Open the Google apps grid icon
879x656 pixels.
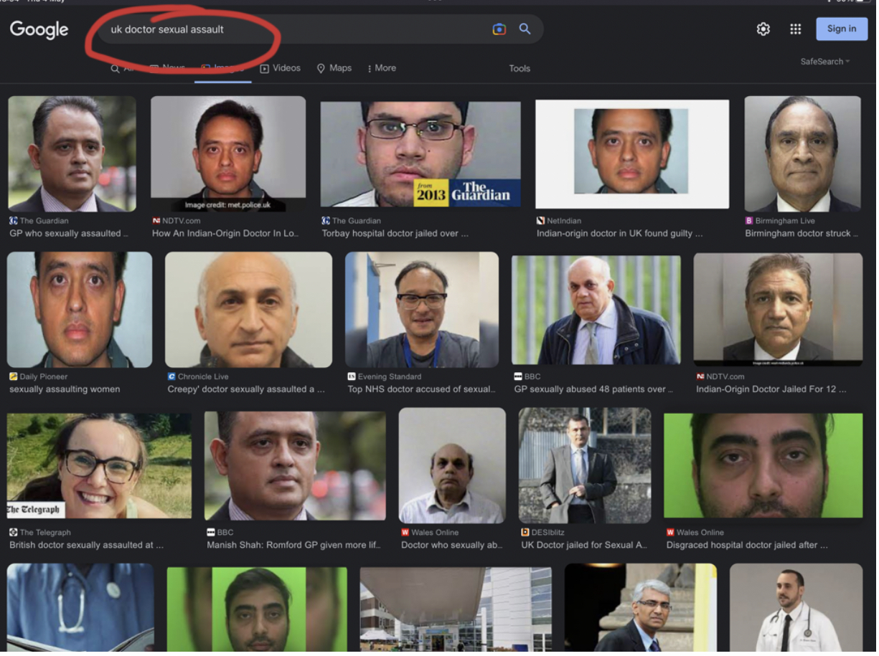point(796,29)
